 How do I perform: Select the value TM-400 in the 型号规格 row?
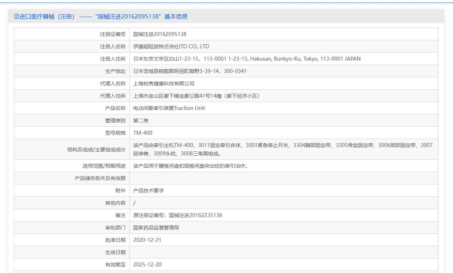pos(143,133)
